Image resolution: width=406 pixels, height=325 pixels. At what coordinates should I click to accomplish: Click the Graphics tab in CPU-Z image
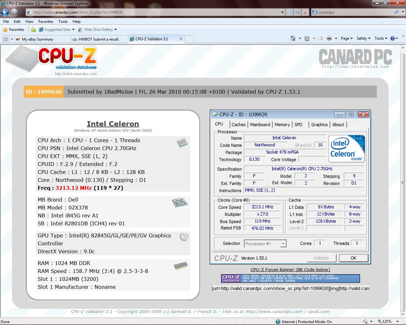[x=319, y=125]
